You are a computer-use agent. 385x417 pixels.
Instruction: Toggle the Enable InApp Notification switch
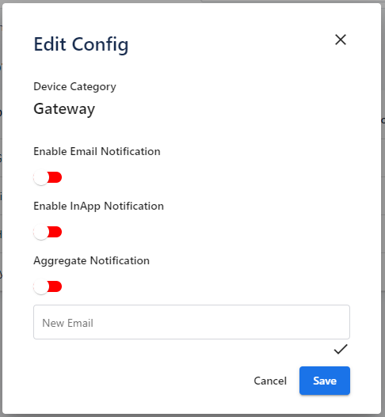[48, 232]
